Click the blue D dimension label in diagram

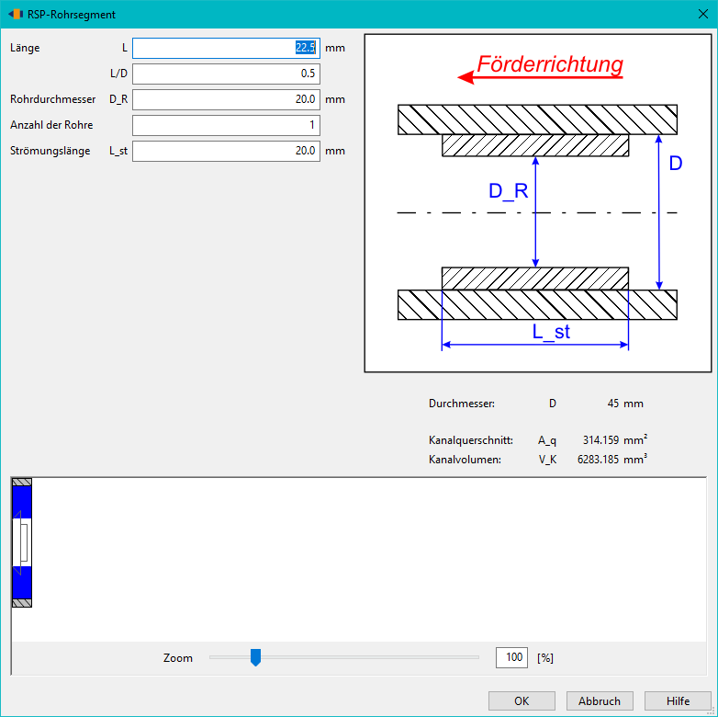tap(676, 164)
